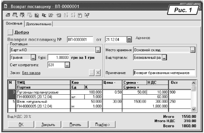Open storage location selector for Основной склад
This screenshot has height=133, width=204.
(x=193, y=50)
